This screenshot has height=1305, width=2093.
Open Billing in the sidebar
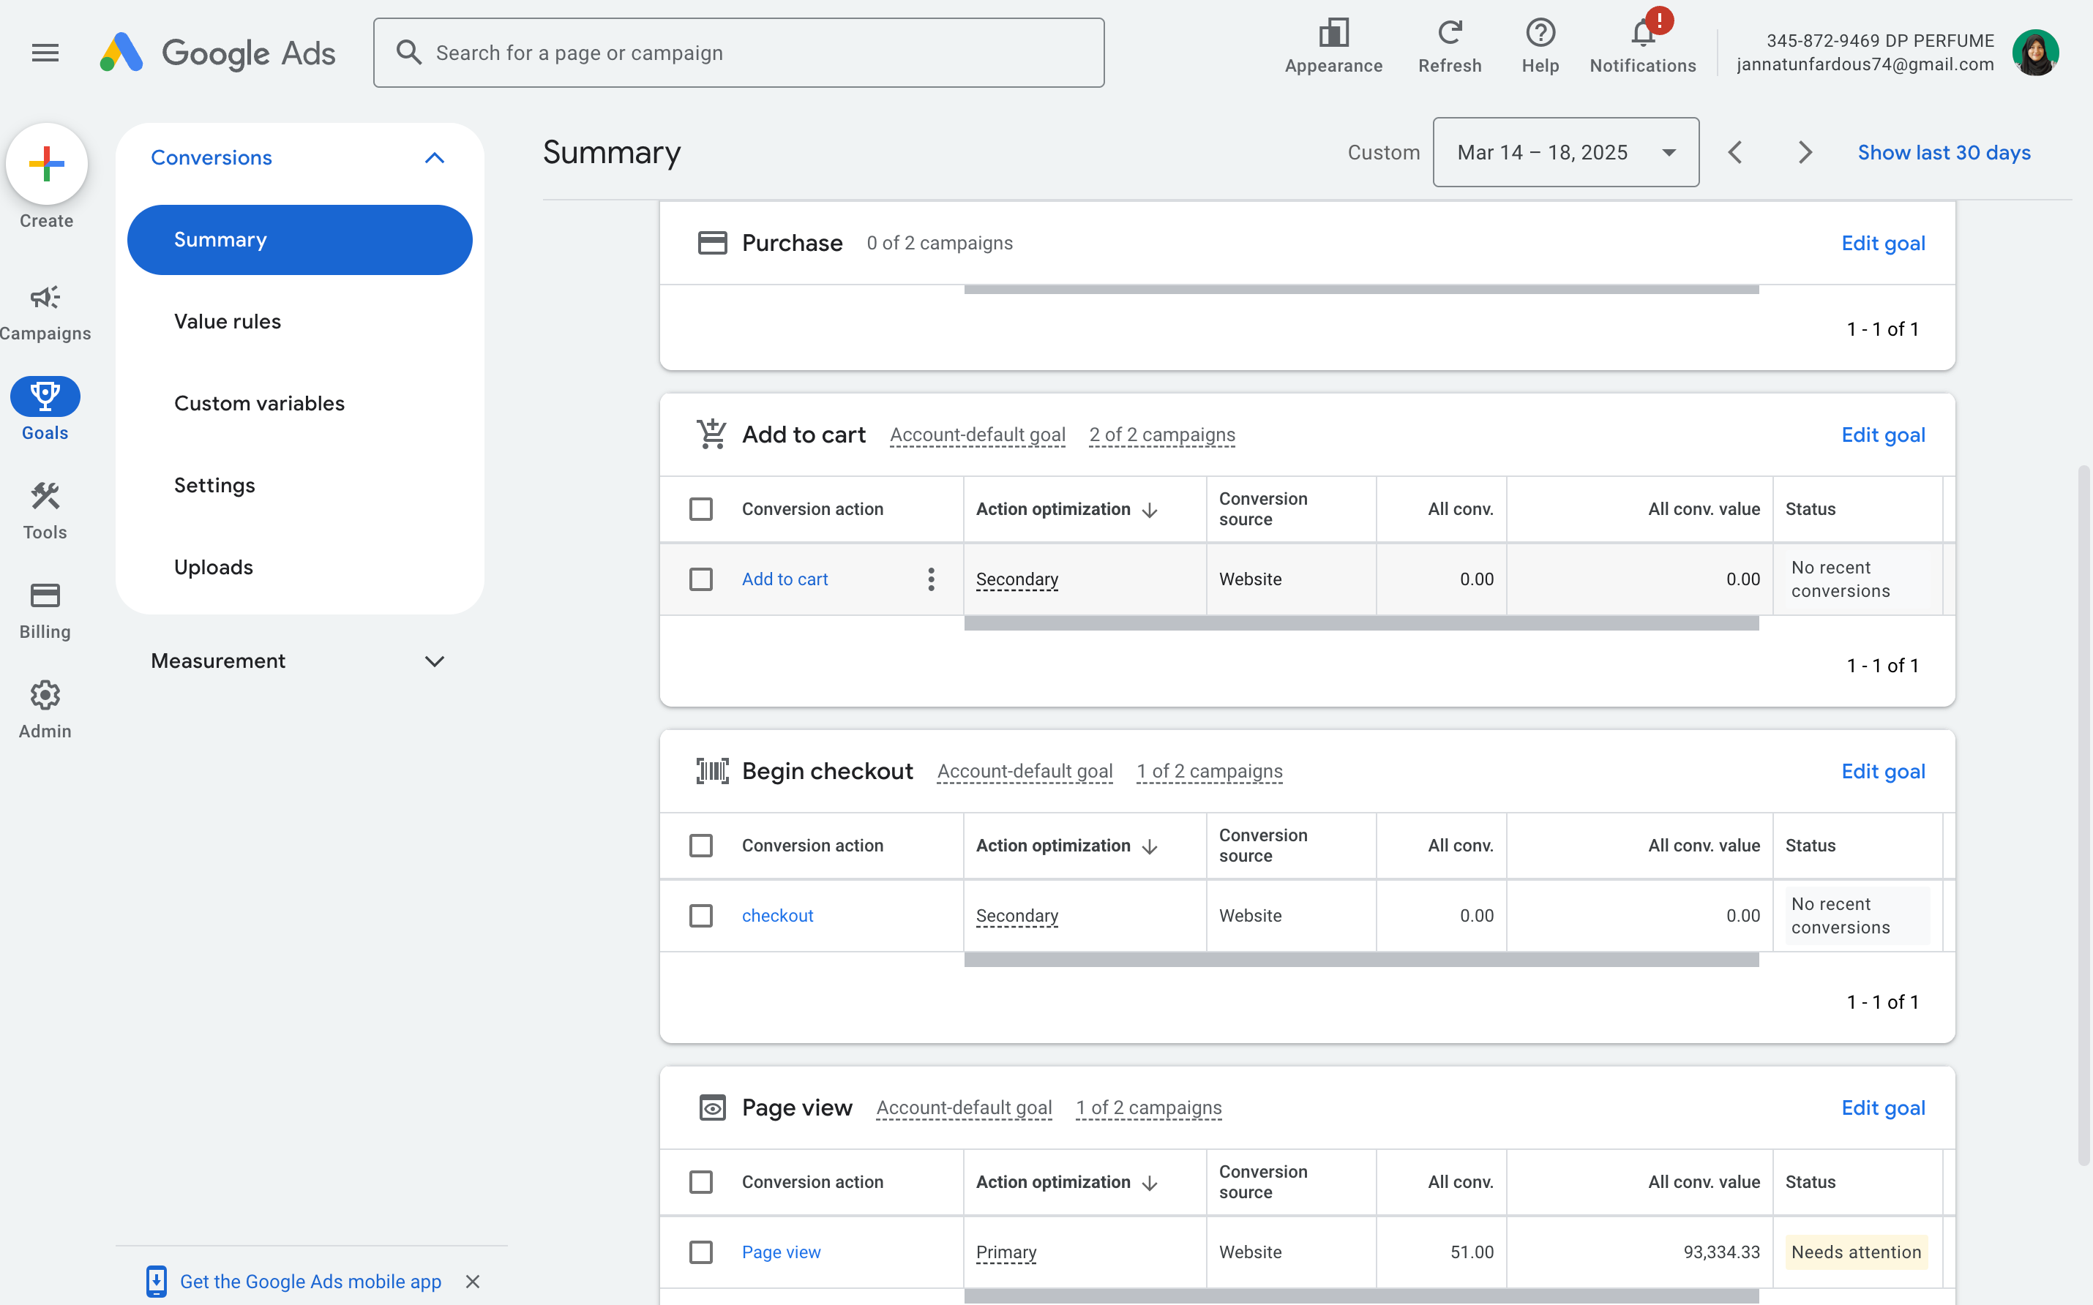point(45,611)
